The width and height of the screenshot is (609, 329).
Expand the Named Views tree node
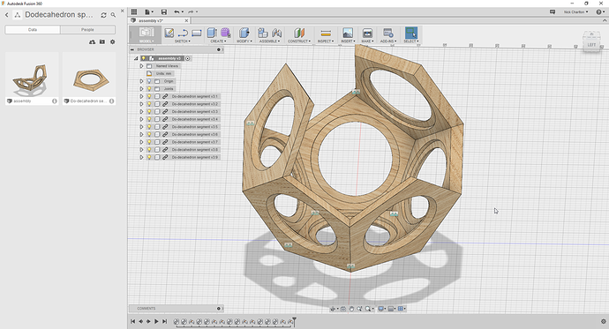142,66
